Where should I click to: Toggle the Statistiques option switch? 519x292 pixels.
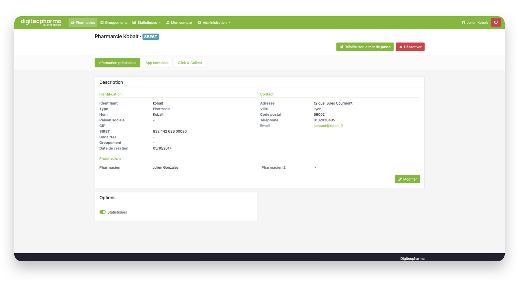102,212
